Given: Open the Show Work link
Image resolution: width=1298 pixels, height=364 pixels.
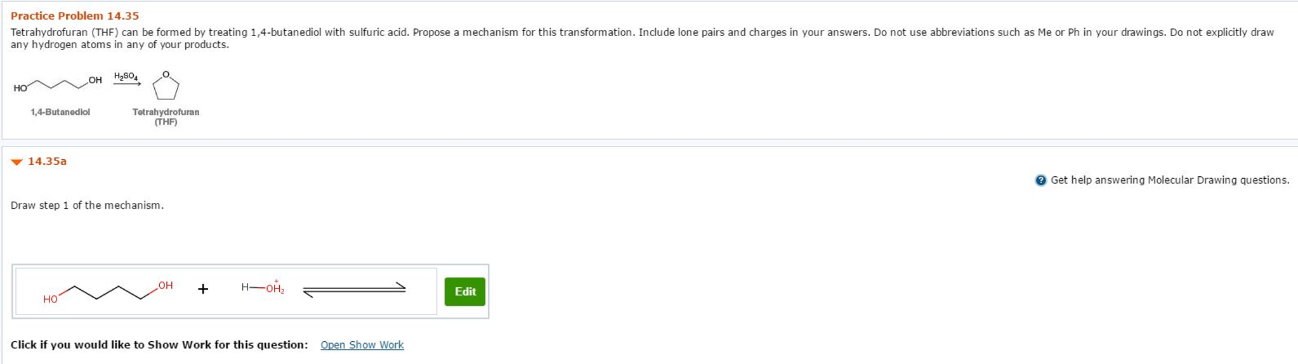Looking at the screenshot, I should (x=362, y=345).
